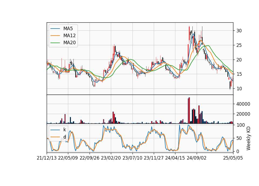Image resolution: width=259 pixels, height=186 pixels.
Task: Click the price axis value 30
Action: (x=239, y=31)
